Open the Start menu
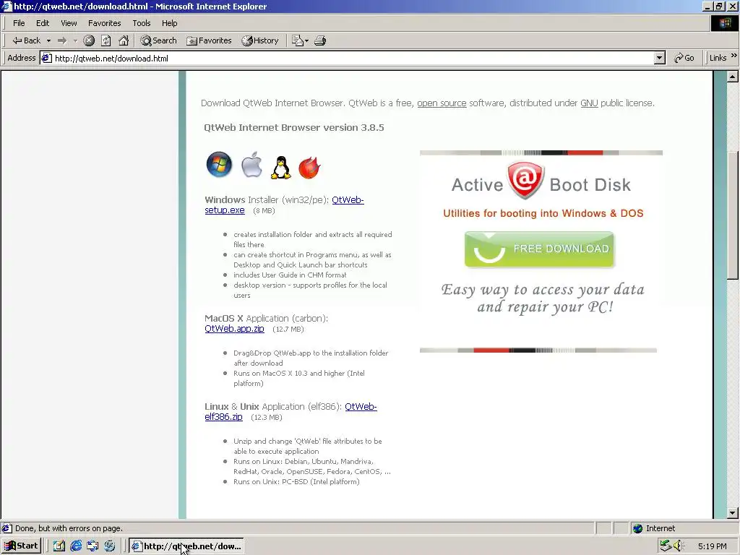The image size is (740, 555). (21, 546)
